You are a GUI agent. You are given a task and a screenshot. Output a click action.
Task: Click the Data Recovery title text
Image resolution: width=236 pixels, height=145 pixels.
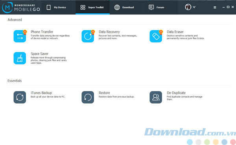(109, 32)
